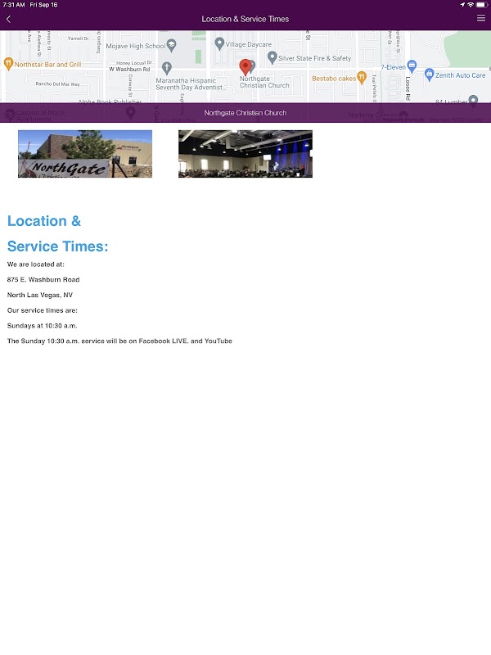491x655 pixels.
Task: Tap the Losee Rd map label
Action: pyautogui.click(x=408, y=88)
